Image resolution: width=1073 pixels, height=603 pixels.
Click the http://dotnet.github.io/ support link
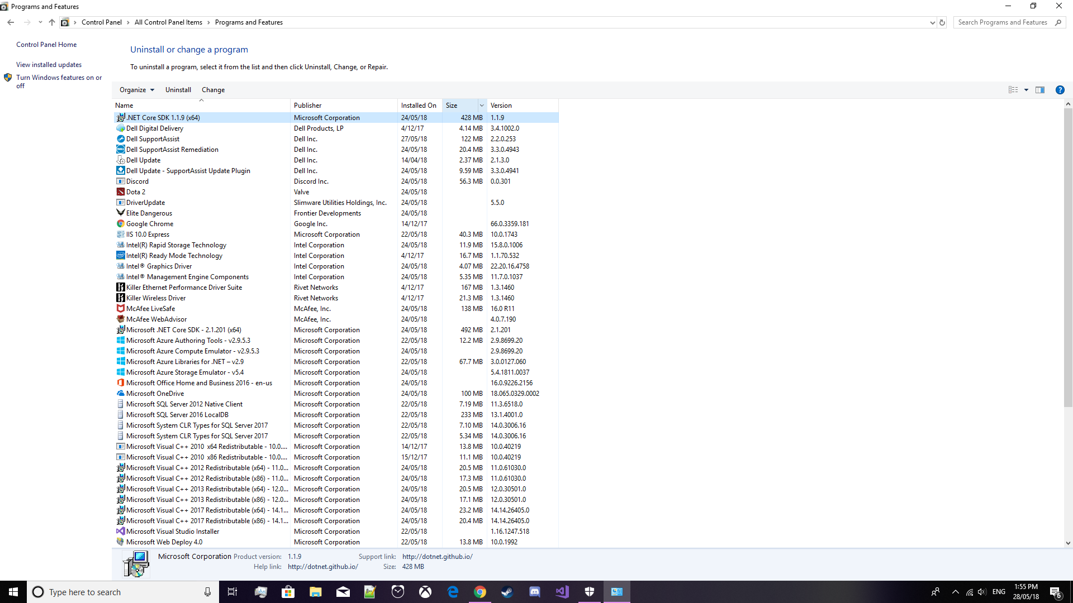click(x=437, y=556)
